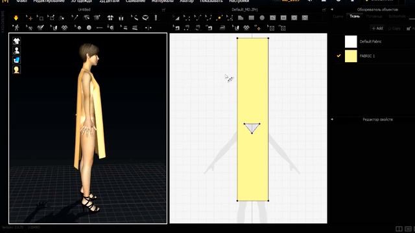Screen dimensions: 415x233
Task: Collapse the Редактор свойств panel arrow
Action: point(332,119)
